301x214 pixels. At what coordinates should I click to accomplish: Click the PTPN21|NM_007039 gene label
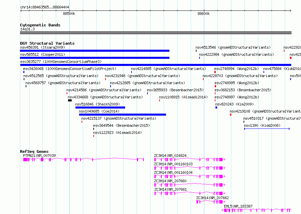point(39,156)
